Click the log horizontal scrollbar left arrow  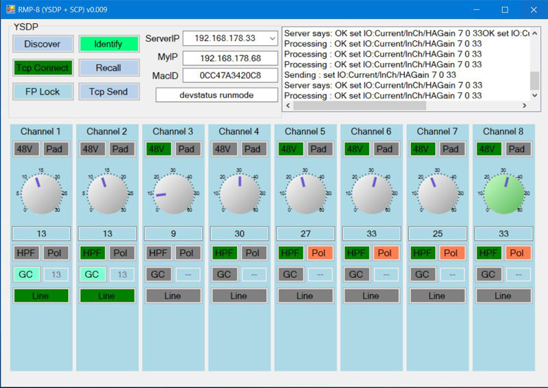click(288, 105)
